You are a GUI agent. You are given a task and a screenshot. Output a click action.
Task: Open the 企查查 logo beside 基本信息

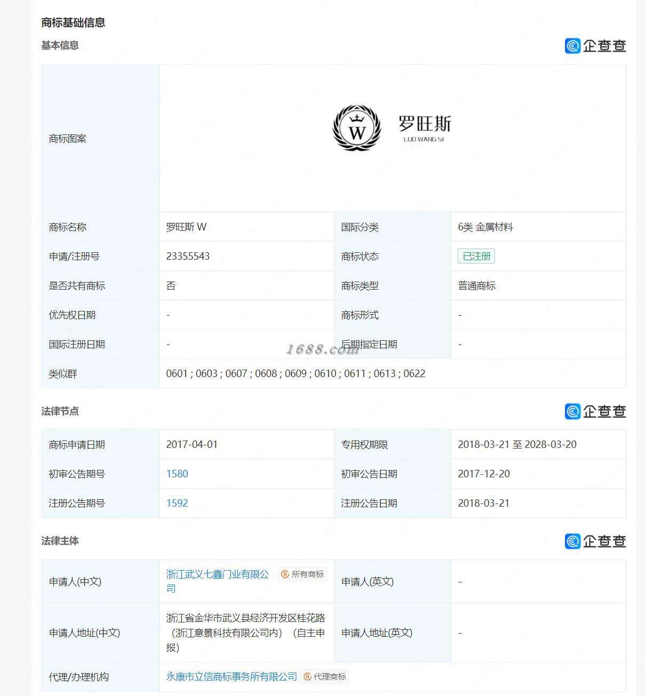point(595,46)
